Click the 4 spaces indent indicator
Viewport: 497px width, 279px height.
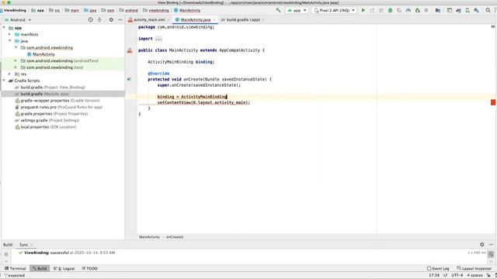coord(474,275)
